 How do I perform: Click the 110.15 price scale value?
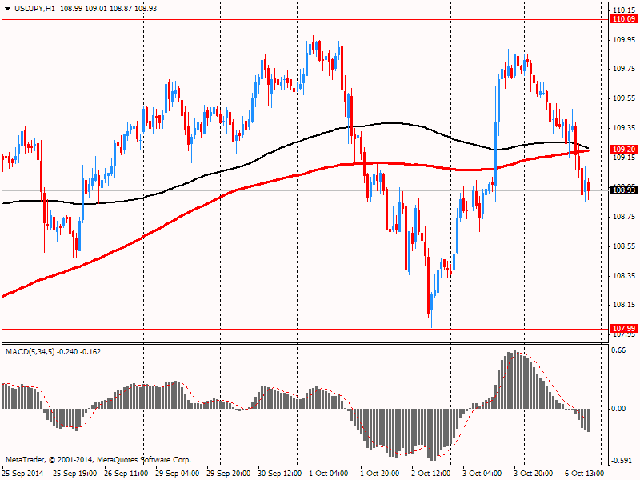[624, 10]
